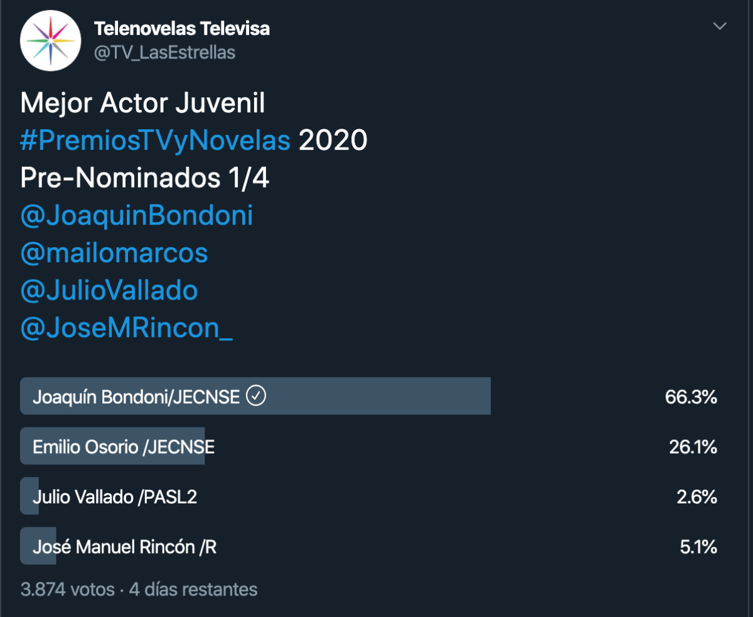Click the 66.3% poll result
Image resolution: width=753 pixels, height=617 pixels.
tap(691, 397)
